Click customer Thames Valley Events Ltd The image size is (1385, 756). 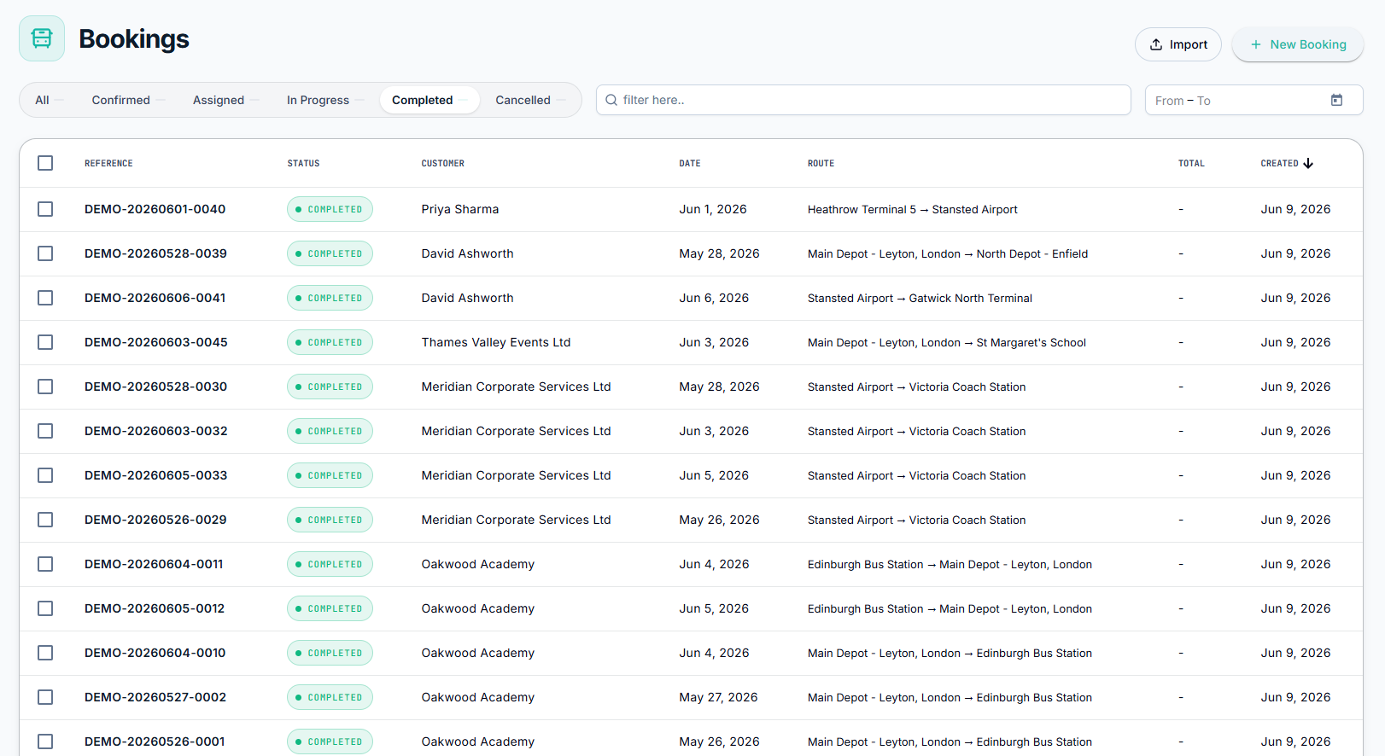(495, 342)
